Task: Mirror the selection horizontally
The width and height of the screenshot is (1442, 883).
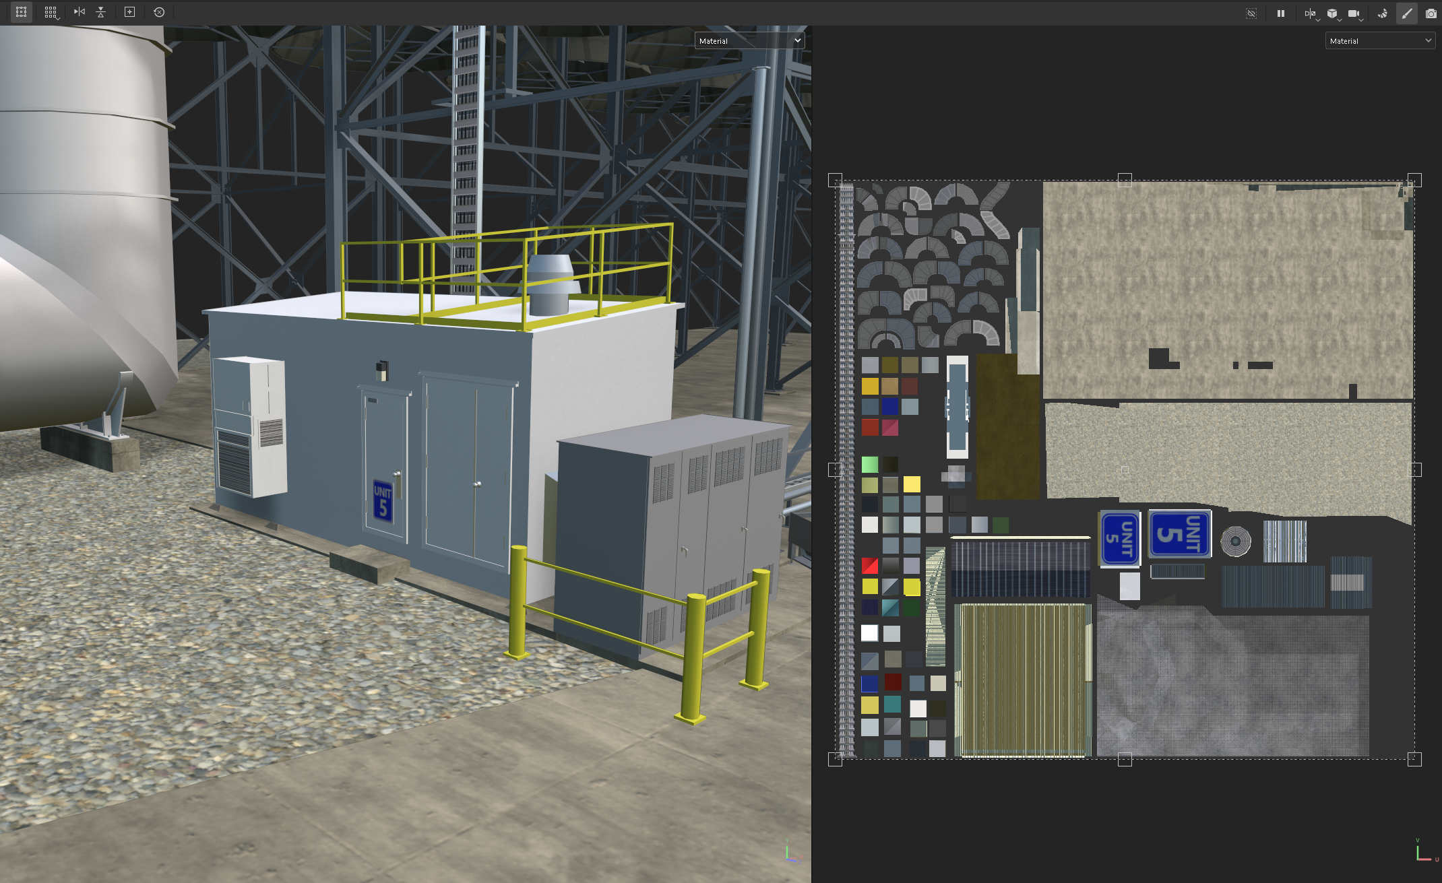Action: [79, 11]
